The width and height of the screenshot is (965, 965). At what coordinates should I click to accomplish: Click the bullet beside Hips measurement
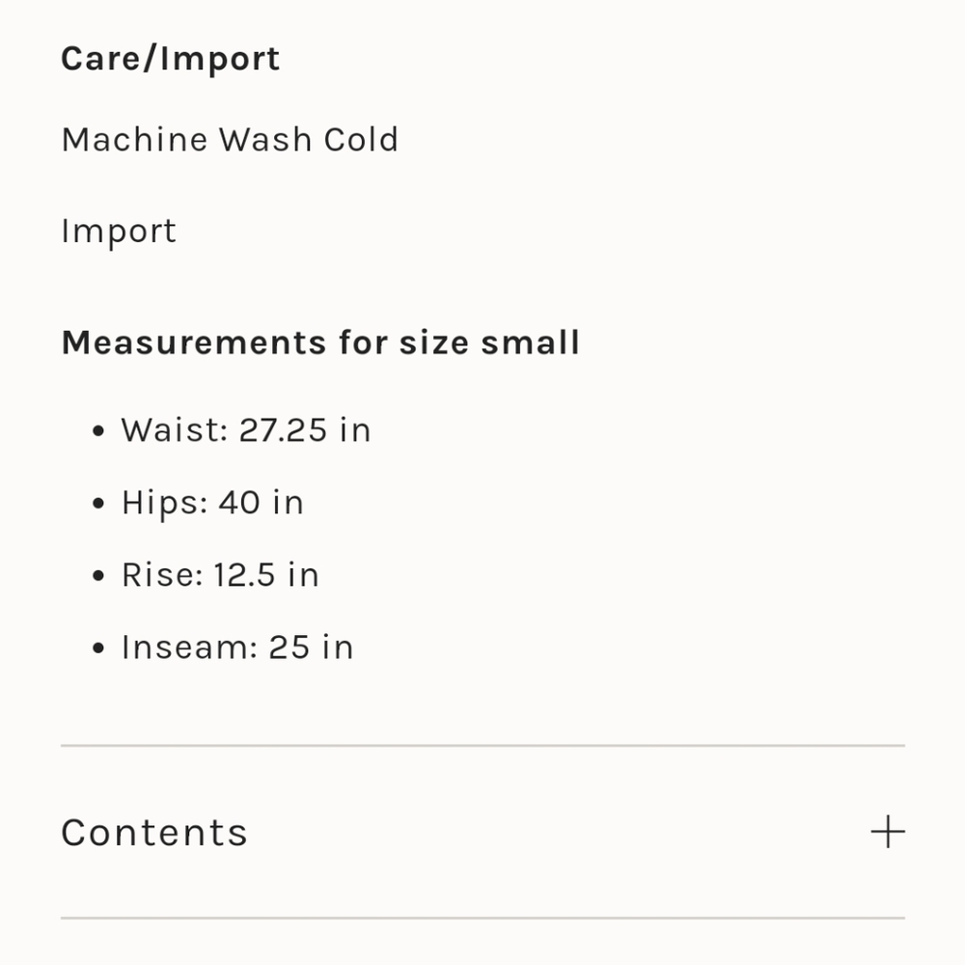pos(97,504)
